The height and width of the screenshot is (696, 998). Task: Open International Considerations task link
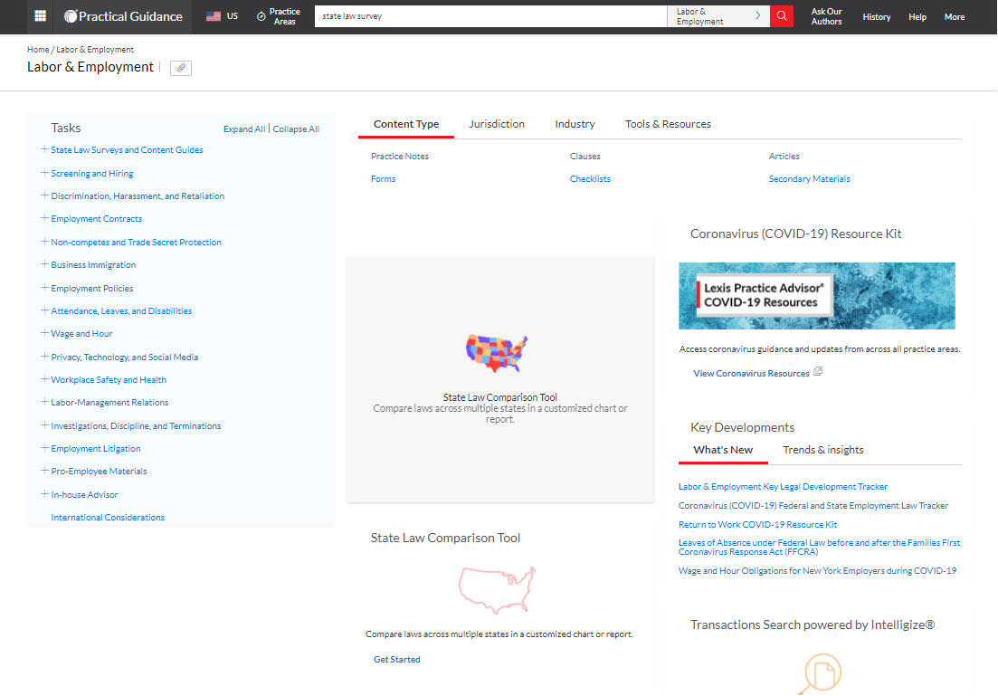(x=108, y=517)
